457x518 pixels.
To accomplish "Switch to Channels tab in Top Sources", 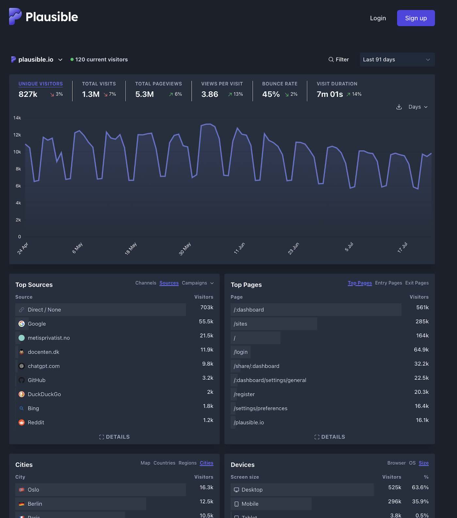I will [146, 283].
